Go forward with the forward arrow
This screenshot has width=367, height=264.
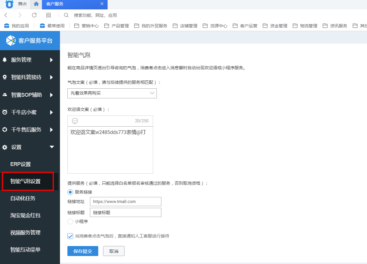(x=20, y=15)
